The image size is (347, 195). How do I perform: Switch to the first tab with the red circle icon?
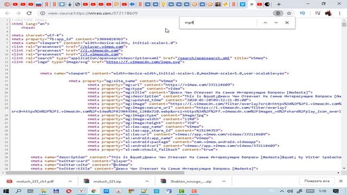[7, 4]
